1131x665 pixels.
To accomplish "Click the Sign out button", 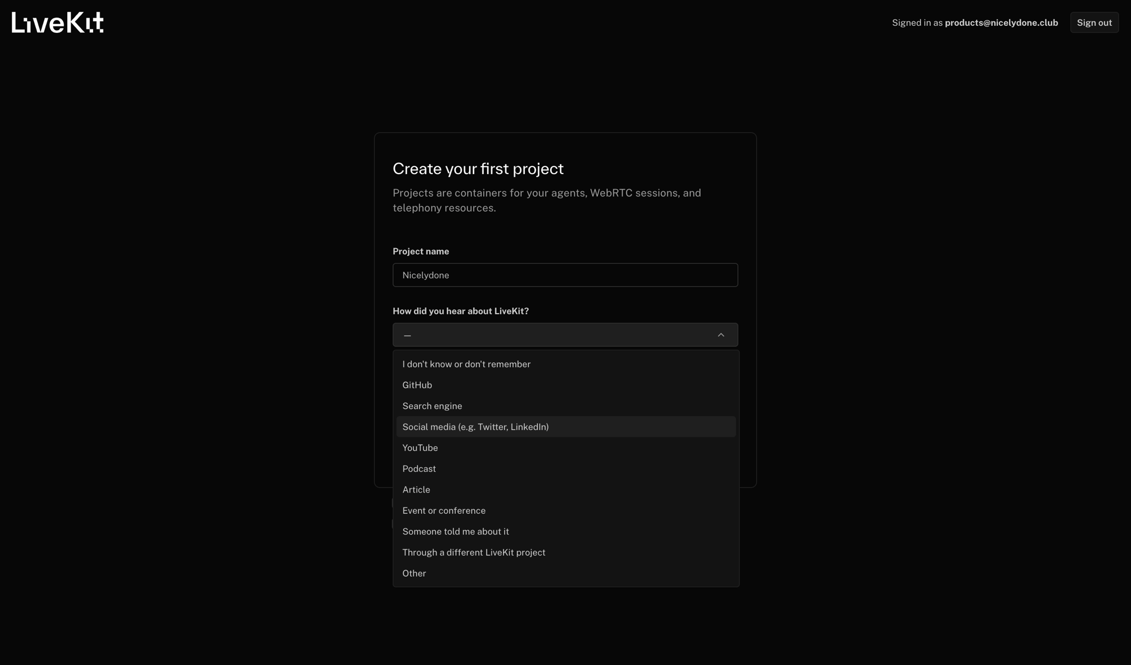I will (x=1094, y=22).
